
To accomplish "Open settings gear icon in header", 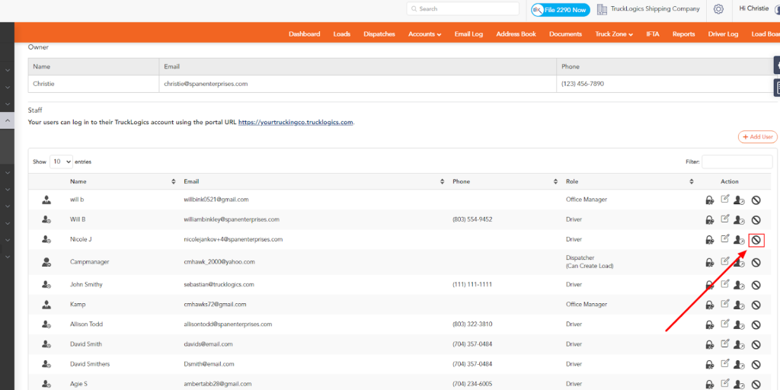I will 718,9.
